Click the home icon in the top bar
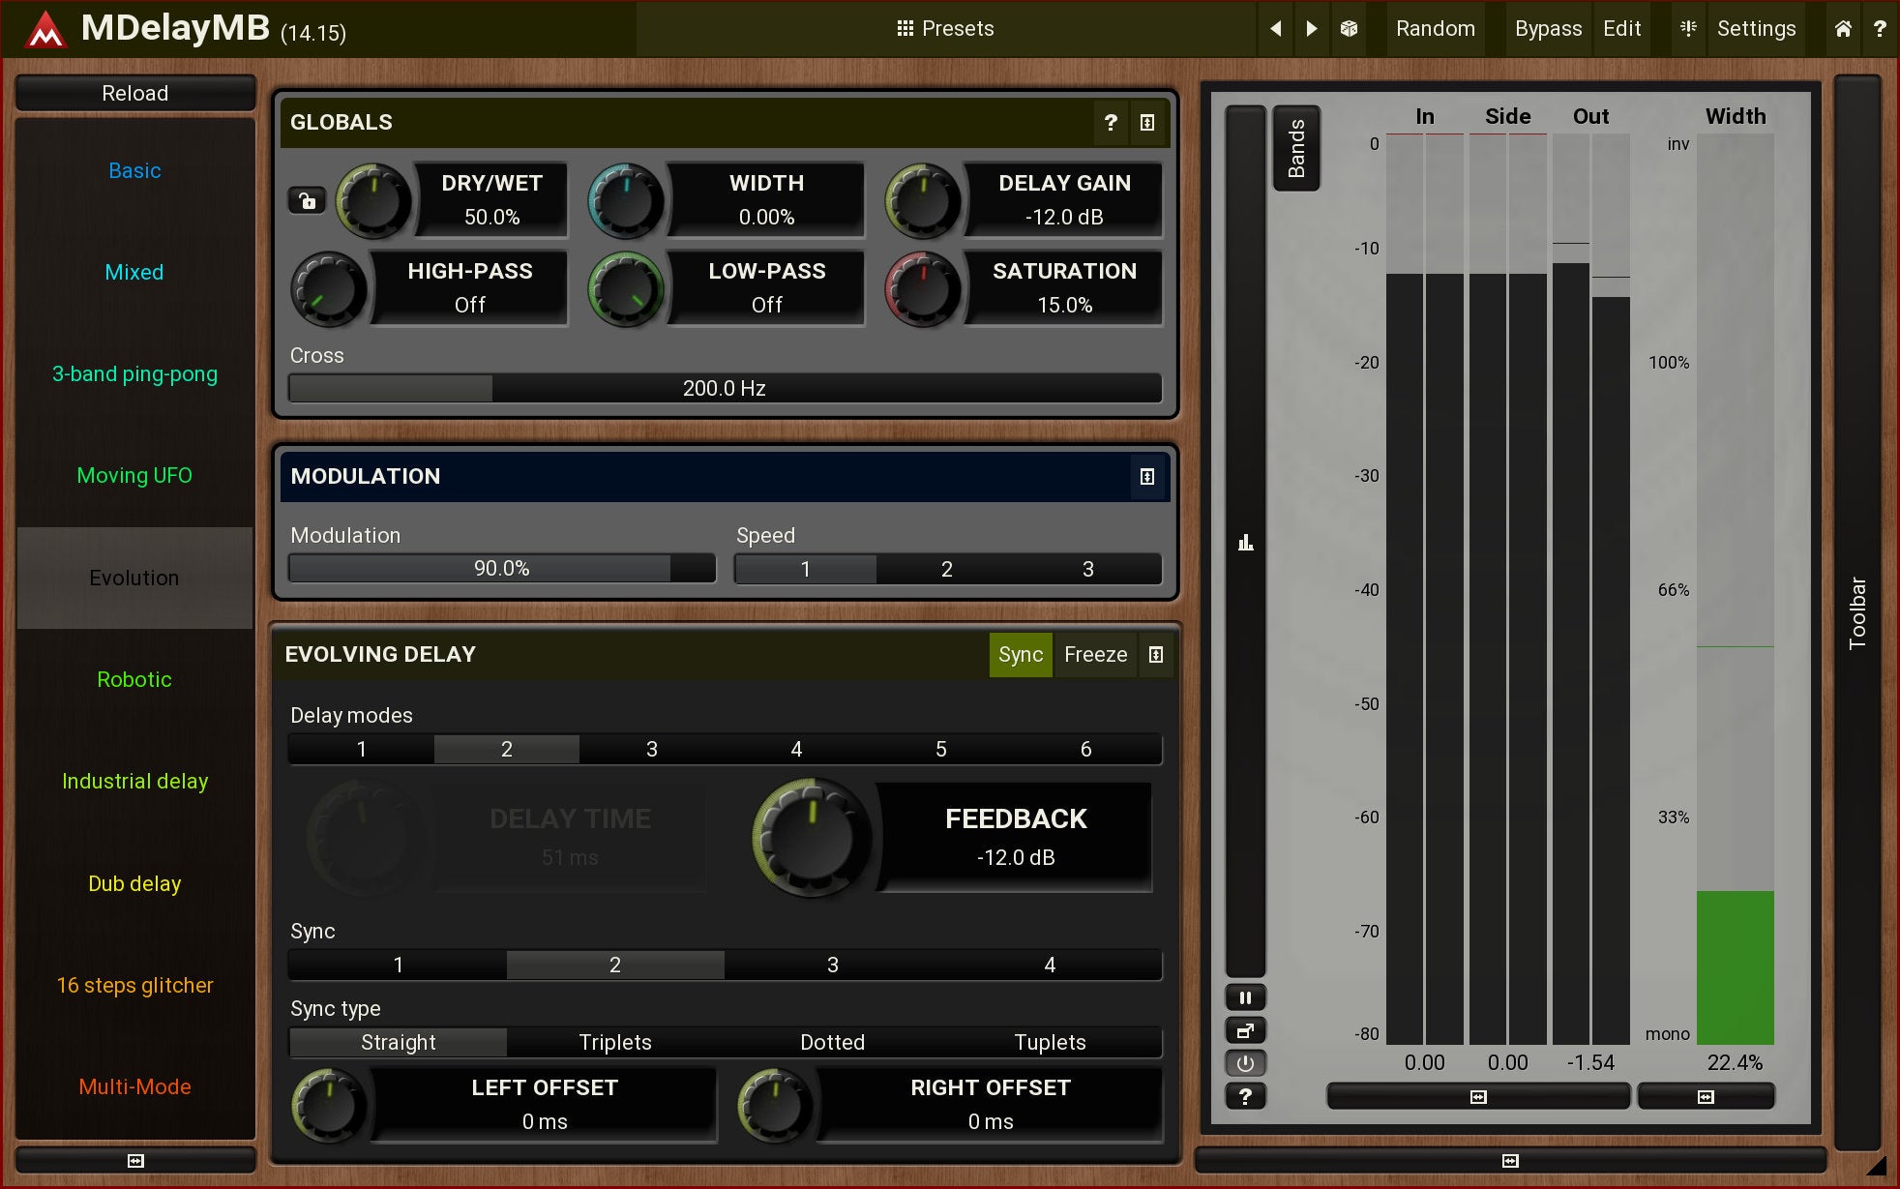Viewport: 1900px width, 1189px height. [x=1843, y=28]
